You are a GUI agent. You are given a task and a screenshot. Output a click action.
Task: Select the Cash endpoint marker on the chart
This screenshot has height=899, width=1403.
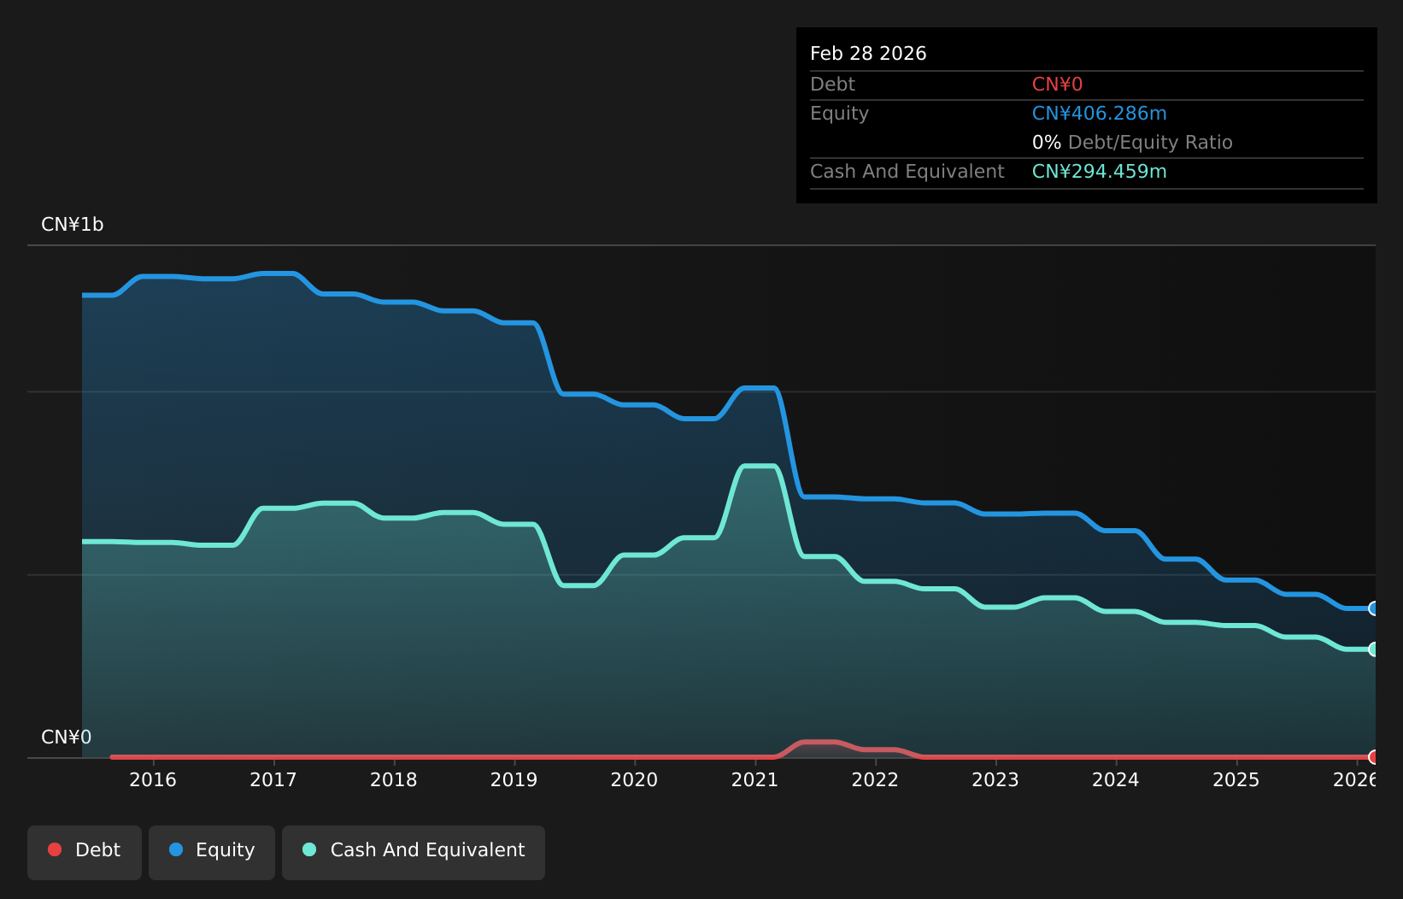(x=1374, y=649)
